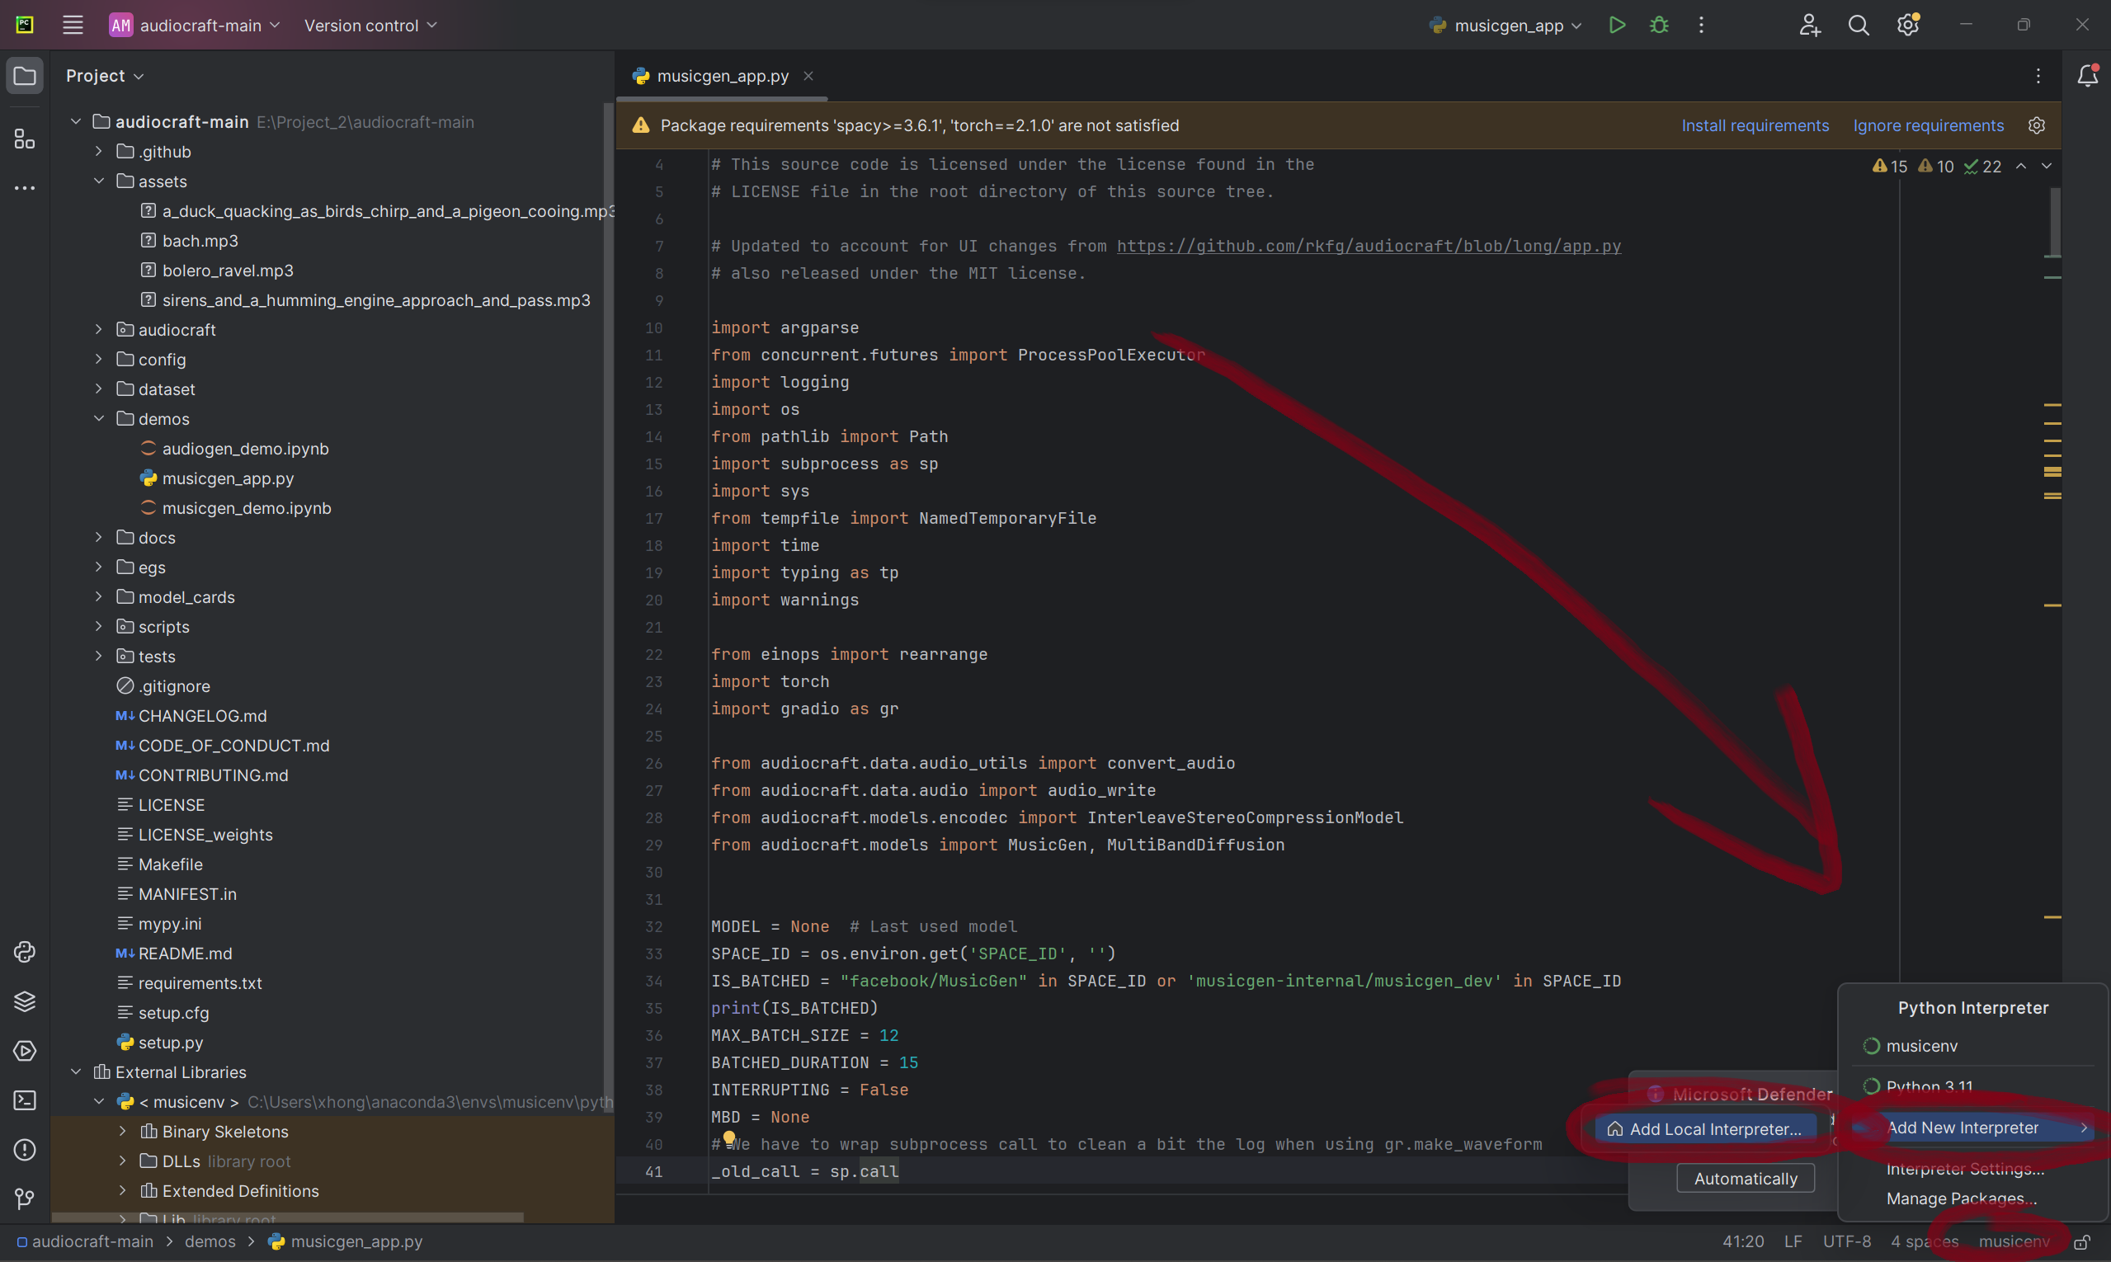The image size is (2111, 1262).
Task: Click the Add Local Interpreter button
Action: pyautogui.click(x=1713, y=1128)
